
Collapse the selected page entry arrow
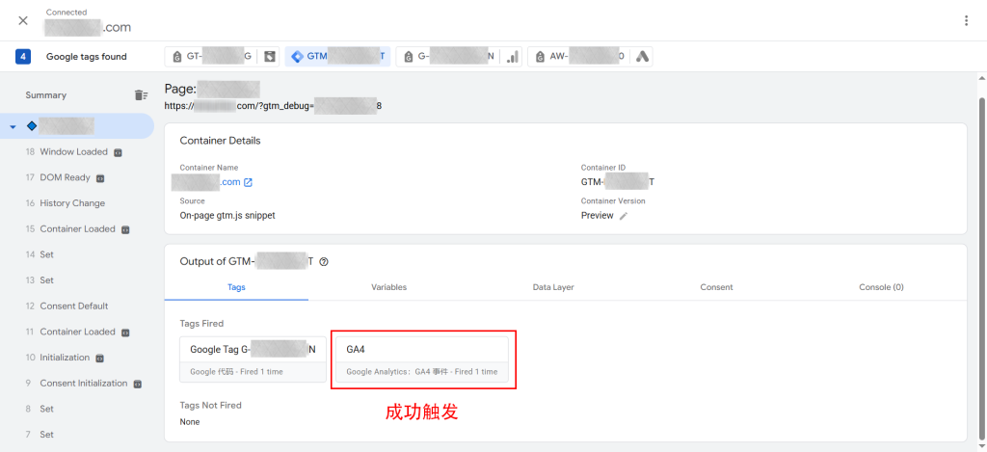point(13,127)
